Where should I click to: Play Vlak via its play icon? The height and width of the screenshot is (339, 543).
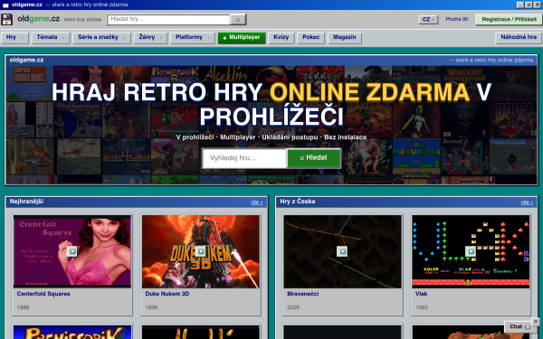pos(471,251)
